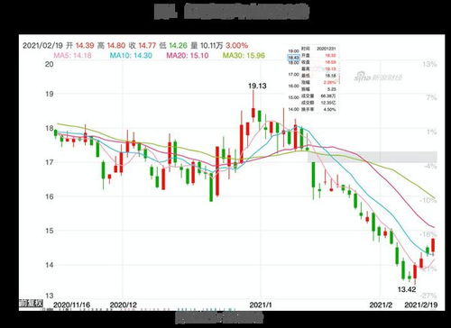Click the 2021/2/19 end date label
The width and height of the screenshot is (451, 328).
(420, 305)
